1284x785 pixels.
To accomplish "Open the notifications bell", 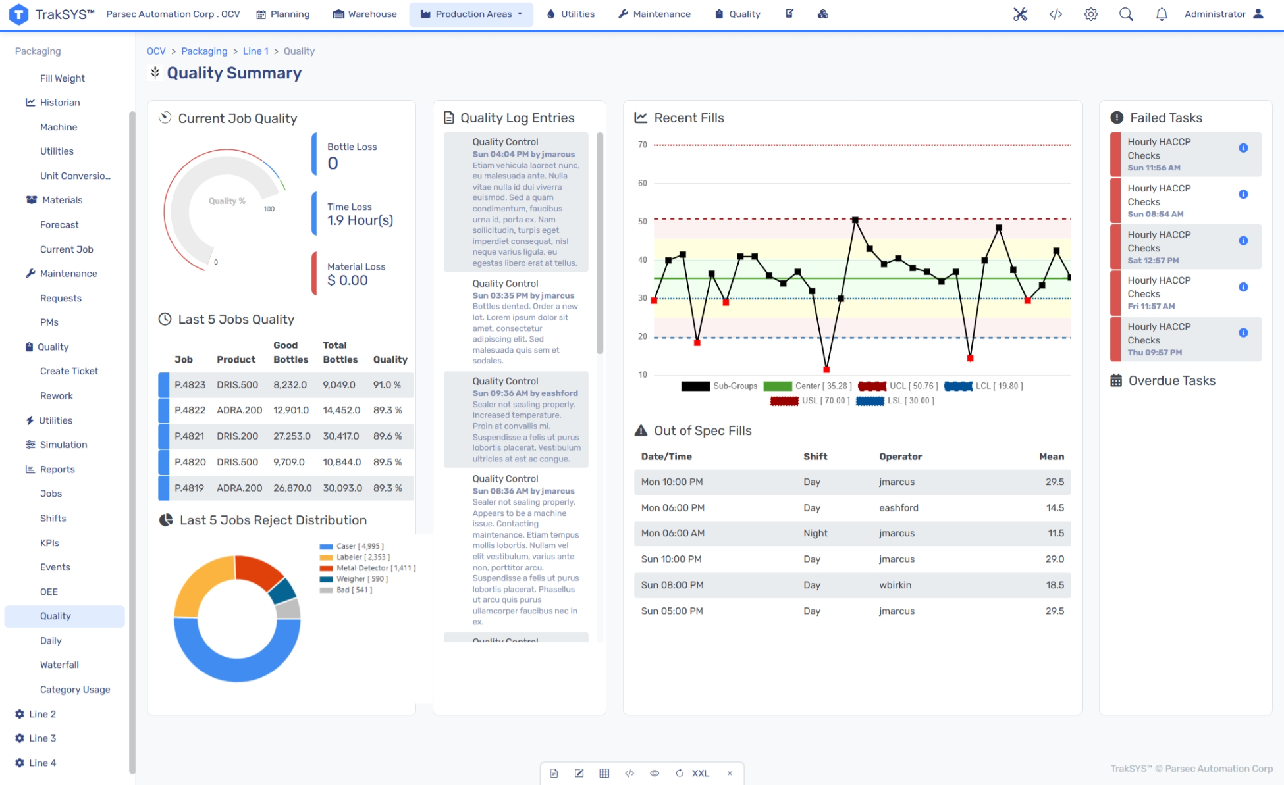I will click(1162, 14).
